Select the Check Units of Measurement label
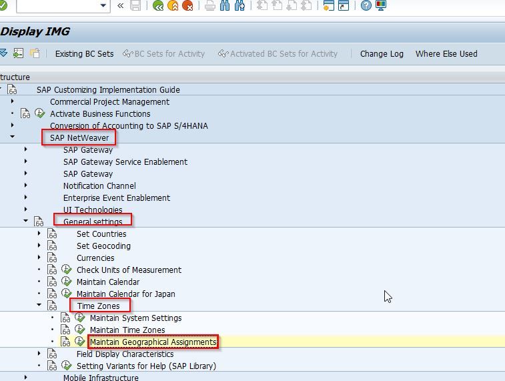Screen dimensions: 505x381 point(129,270)
